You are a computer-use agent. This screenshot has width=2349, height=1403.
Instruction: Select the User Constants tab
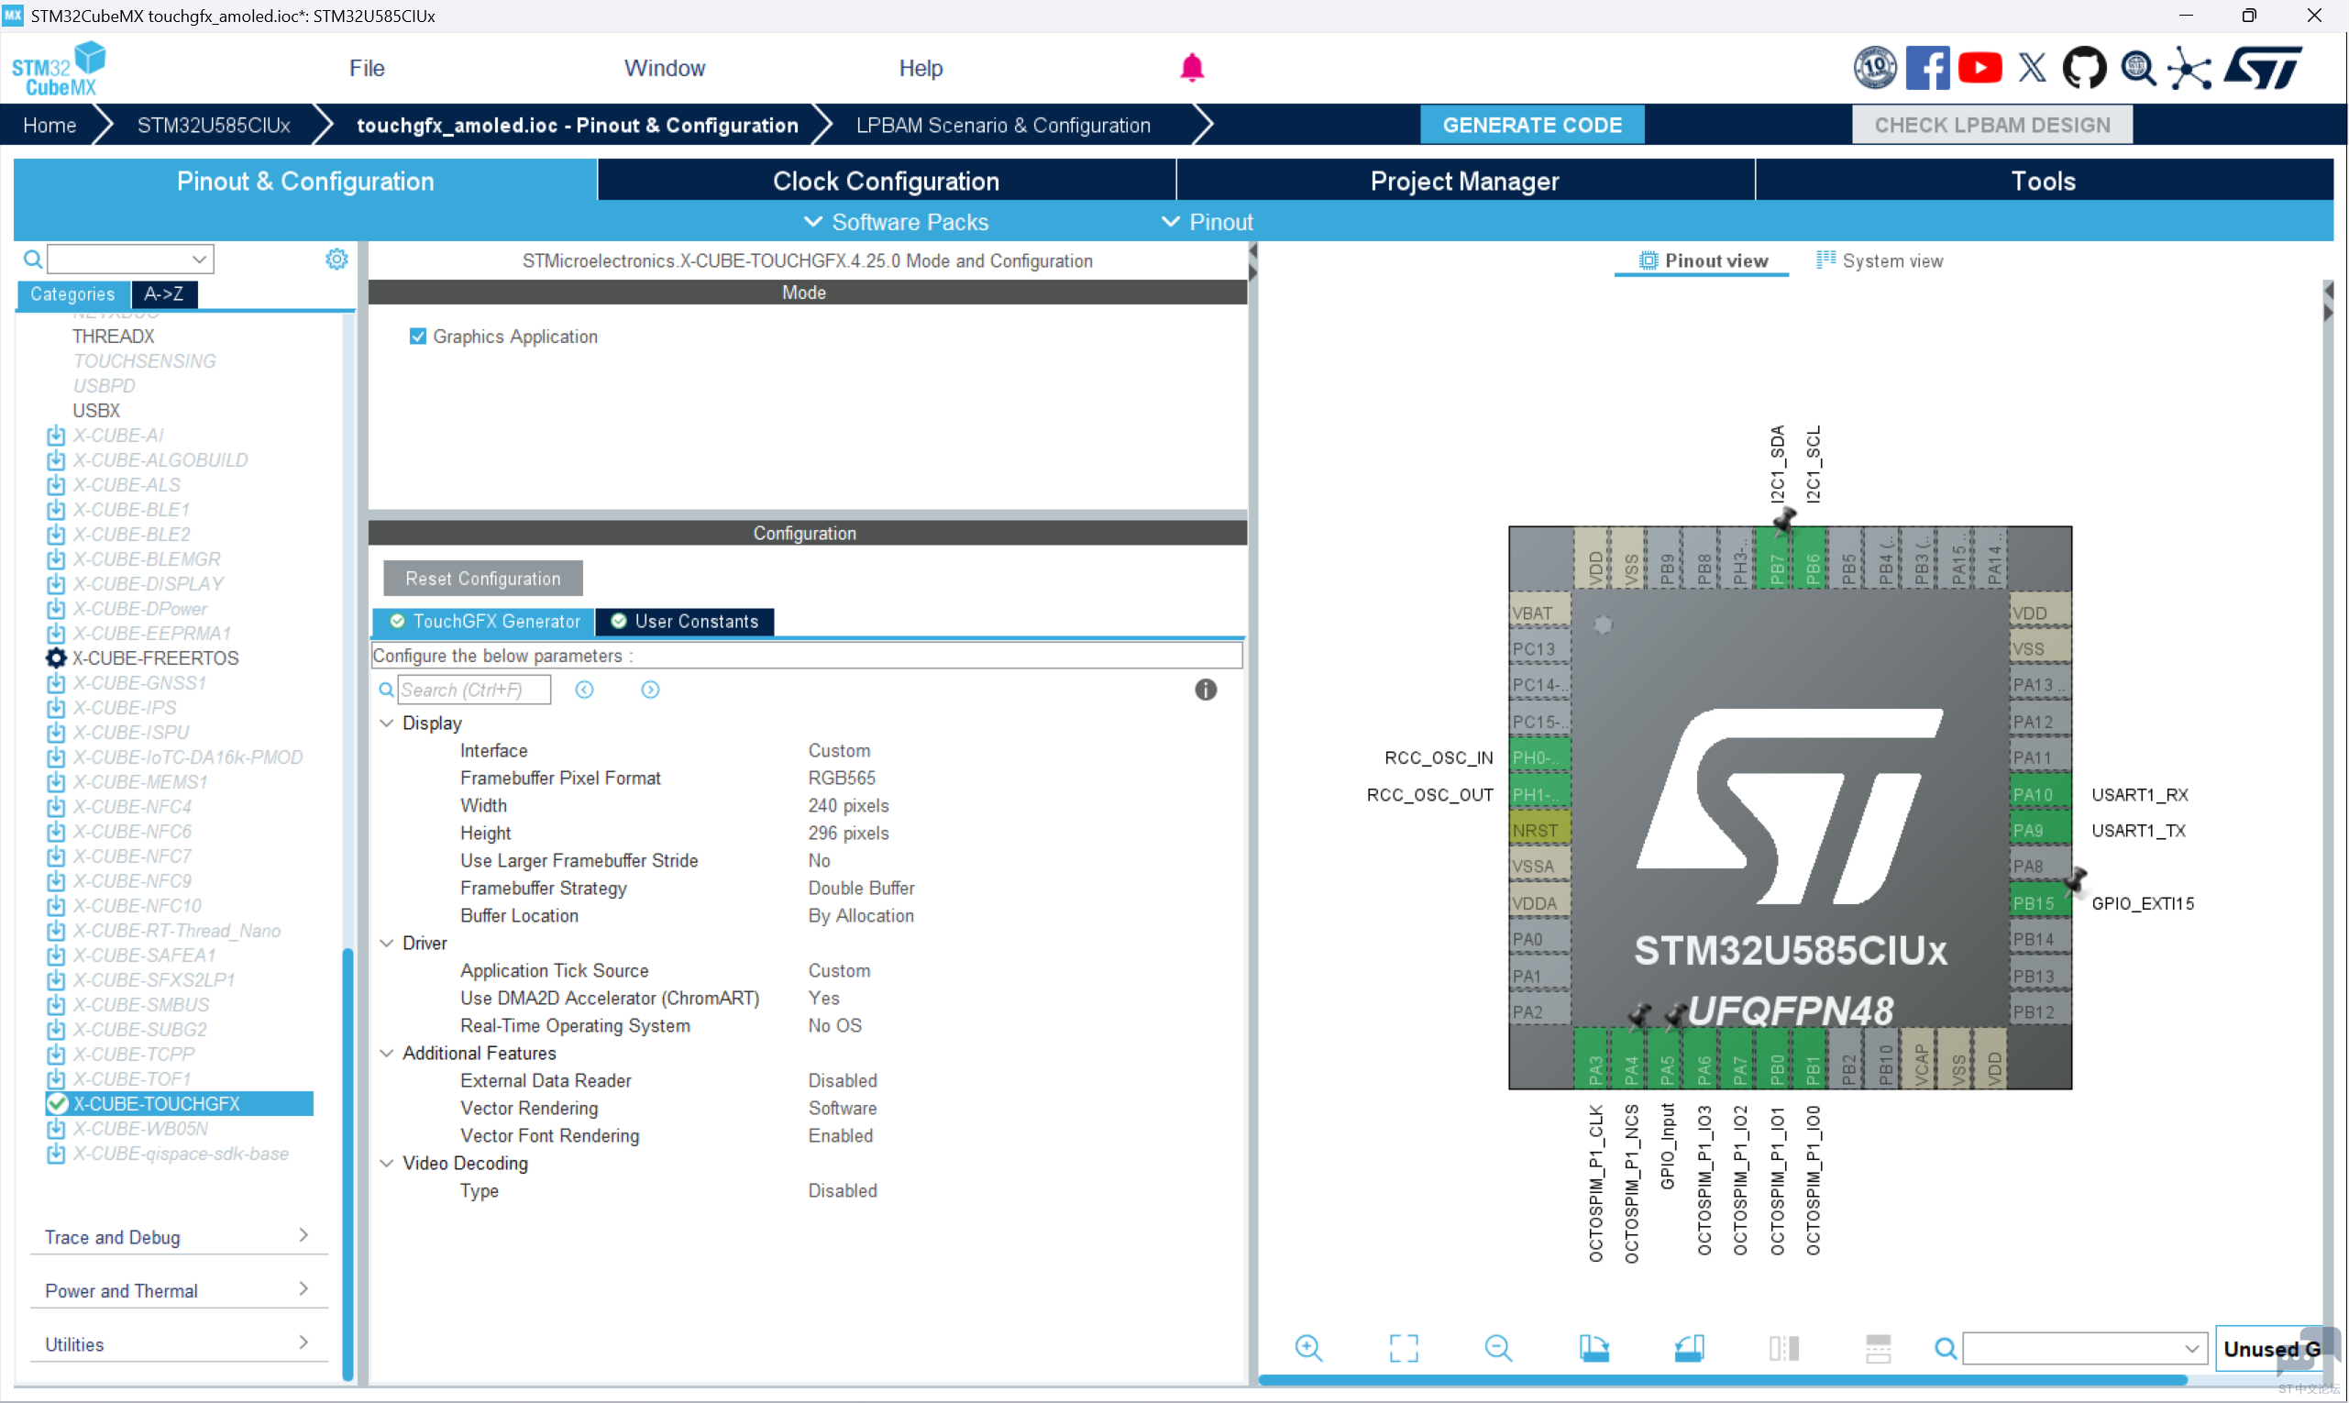click(x=685, y=622)
